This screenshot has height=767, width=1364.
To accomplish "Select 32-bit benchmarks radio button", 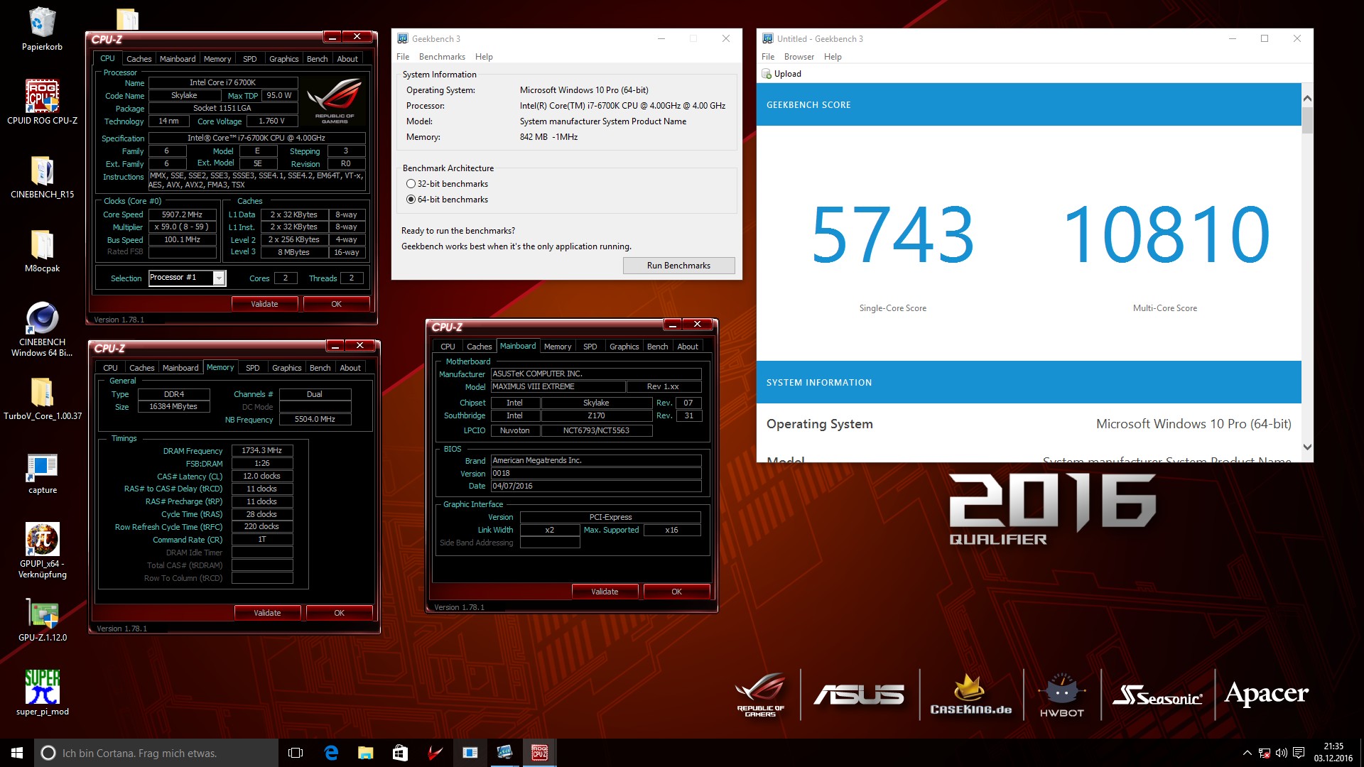I will click(411, 184).
